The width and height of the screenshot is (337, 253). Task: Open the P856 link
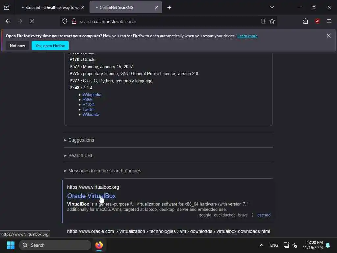point(88,99)
